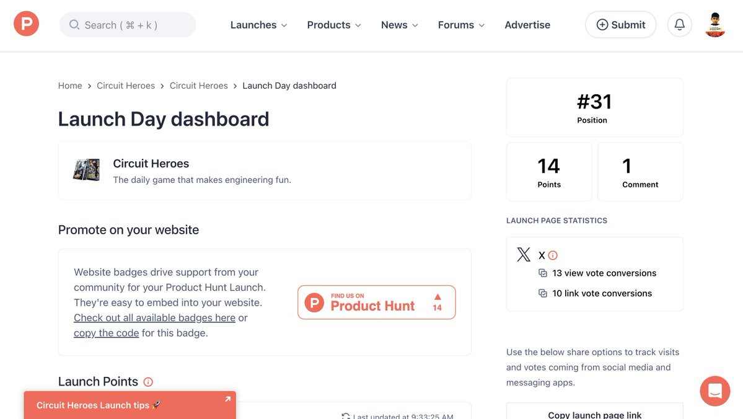Expand the News dropdown menu
Image resolution: width=743 pixels, height=419 pixels.
pos(400,25)
